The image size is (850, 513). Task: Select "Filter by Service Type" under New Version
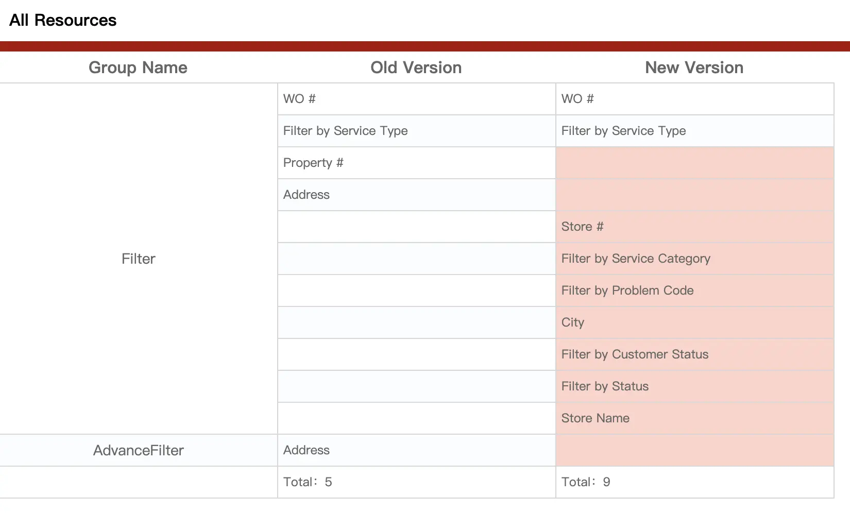pos(695,131)
